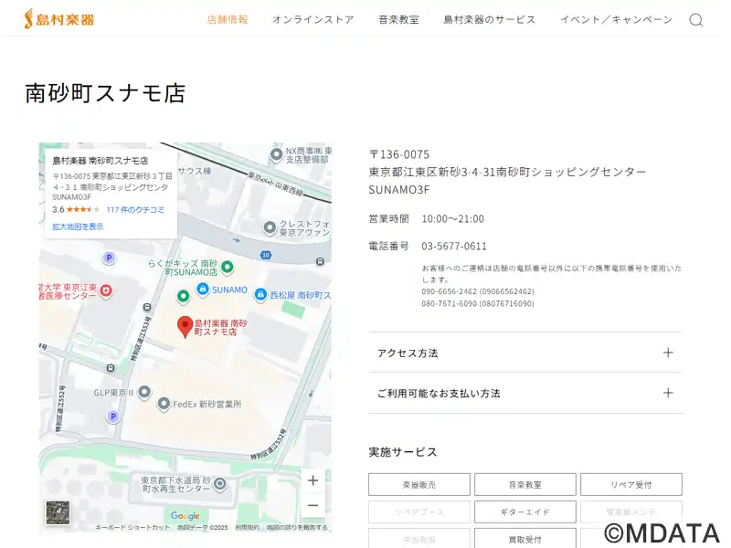This screenshot has width=731, height=548.
Task: Click the SUNAMO shopping marker
Action: (202, 290)
